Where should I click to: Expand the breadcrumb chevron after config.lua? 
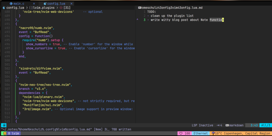(27, 8)
